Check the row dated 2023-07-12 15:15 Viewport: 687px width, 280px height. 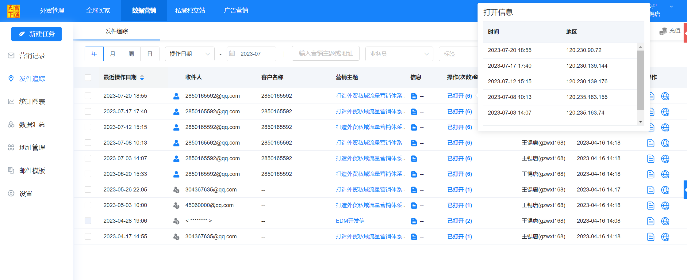(x=88, y=127)
